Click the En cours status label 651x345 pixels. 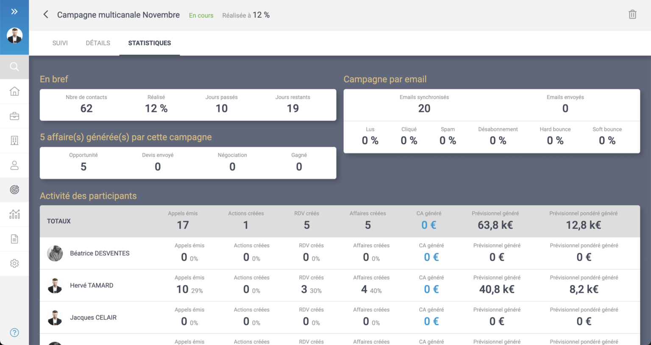tap(201, 15)
